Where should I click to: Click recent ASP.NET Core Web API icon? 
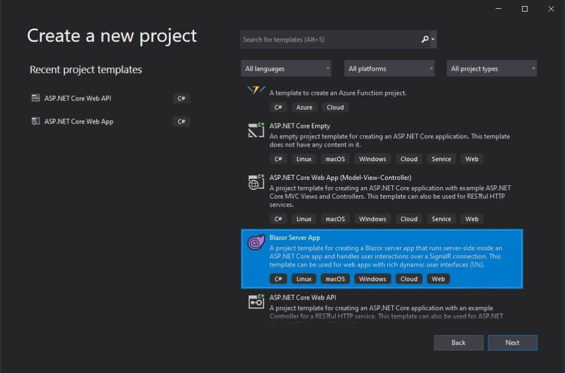36,98
